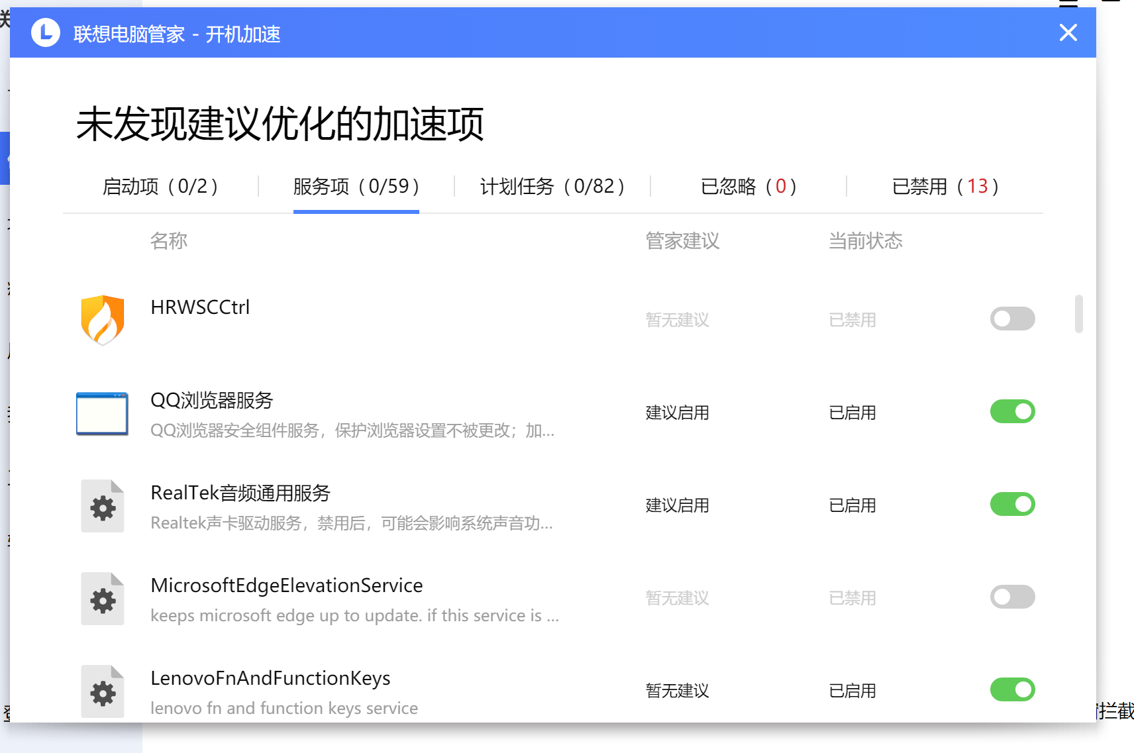
Task: Click the 当前状态 column header
Action: tap(866, 240)
